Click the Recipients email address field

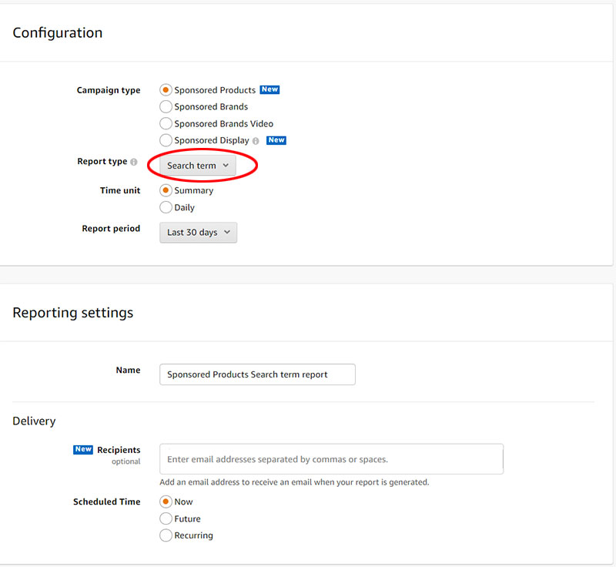tap(331, 459)
